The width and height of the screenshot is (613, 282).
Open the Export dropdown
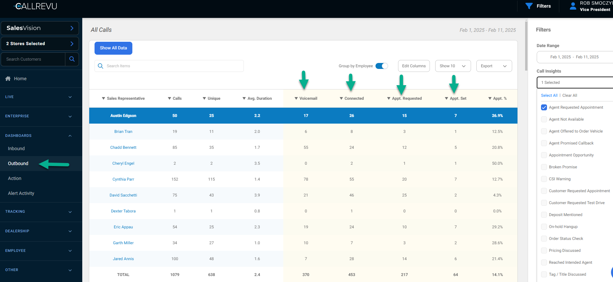(494, 66)
